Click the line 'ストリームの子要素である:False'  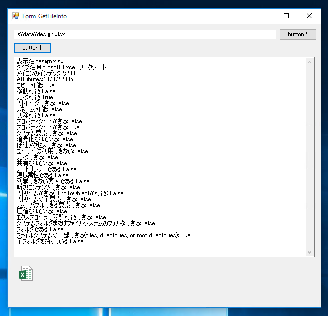54,199
